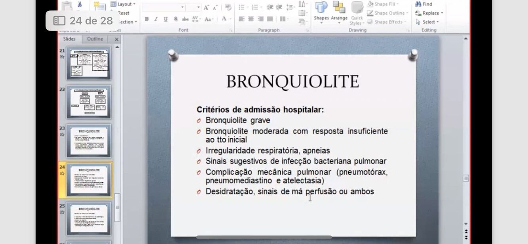The height and width of the screenshot is (244, 528).
Task: Toggle Text Shadow button
Action: [x=175, y=19]
